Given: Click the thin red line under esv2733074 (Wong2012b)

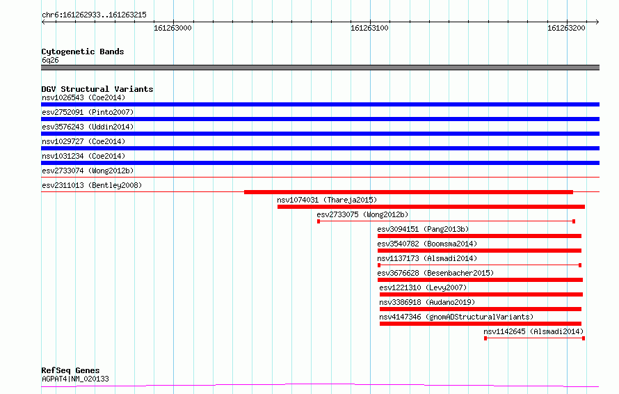Looking at the screenshot, I should pyautogui.click(x=320, y=177).
